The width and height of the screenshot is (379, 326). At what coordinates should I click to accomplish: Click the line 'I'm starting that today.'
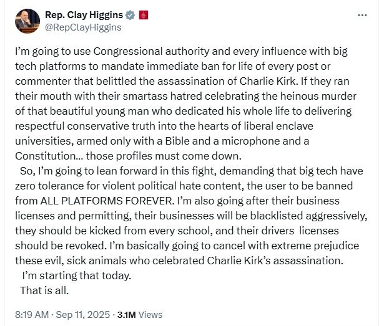click(x=77, y=276)
